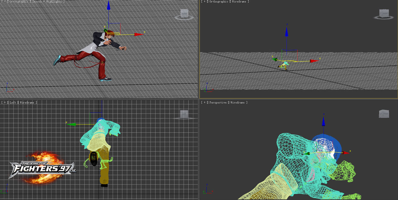This screenshot has height=200, width=398.
Task: Click red X-axis arrow in Perspective viewport
Action: coord(345,152)
